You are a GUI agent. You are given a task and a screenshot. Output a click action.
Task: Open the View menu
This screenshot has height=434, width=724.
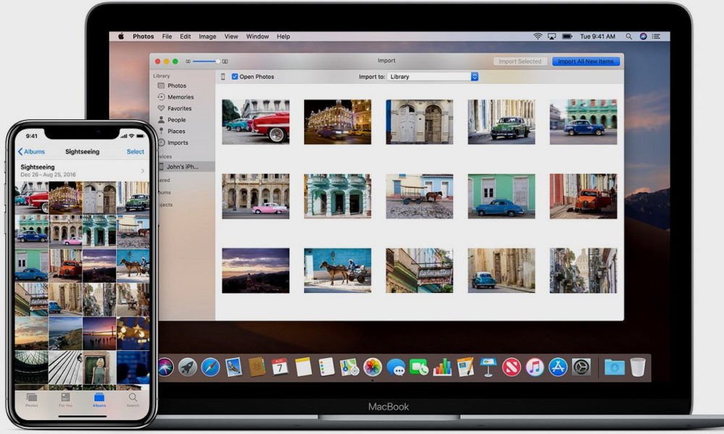click(x=231, y=36)
